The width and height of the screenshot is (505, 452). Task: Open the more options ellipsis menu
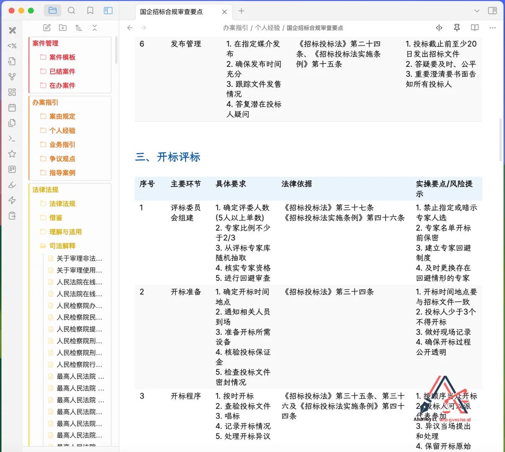click(x=492, y=28)
